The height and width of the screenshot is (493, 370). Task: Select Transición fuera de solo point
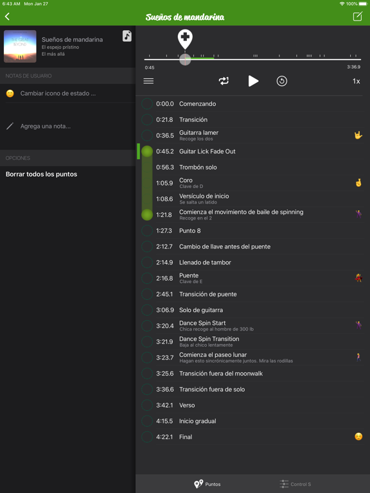252,389
